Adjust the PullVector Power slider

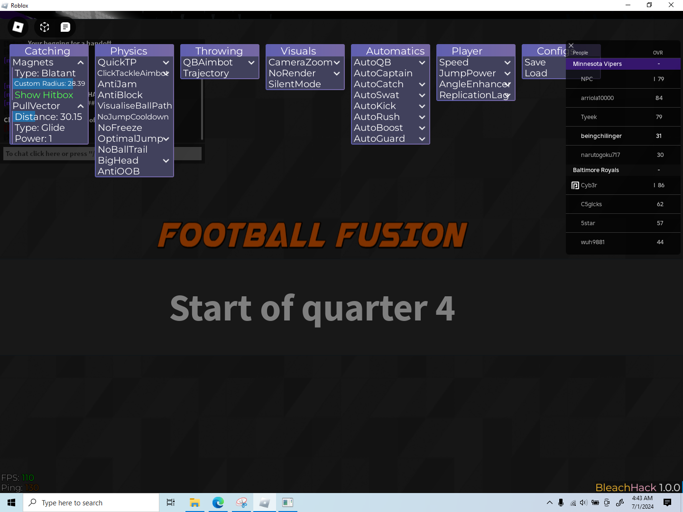pyautogui.click(x=50, y=138)
